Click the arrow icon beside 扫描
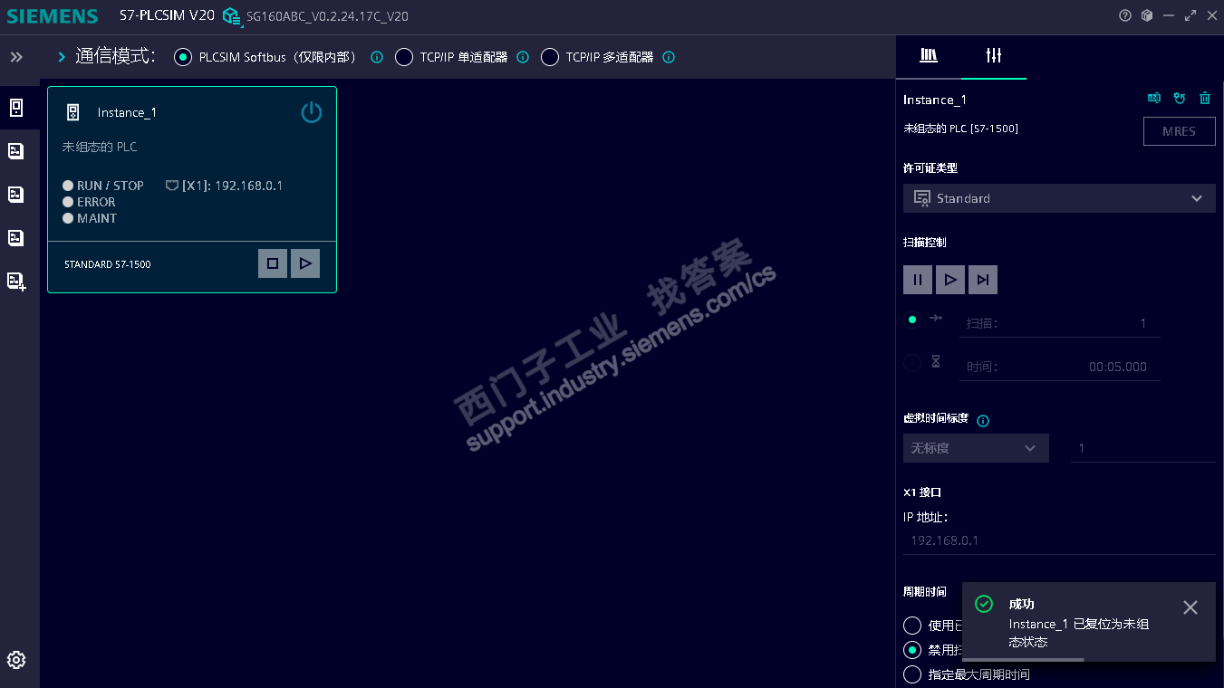 coord(936,318)
